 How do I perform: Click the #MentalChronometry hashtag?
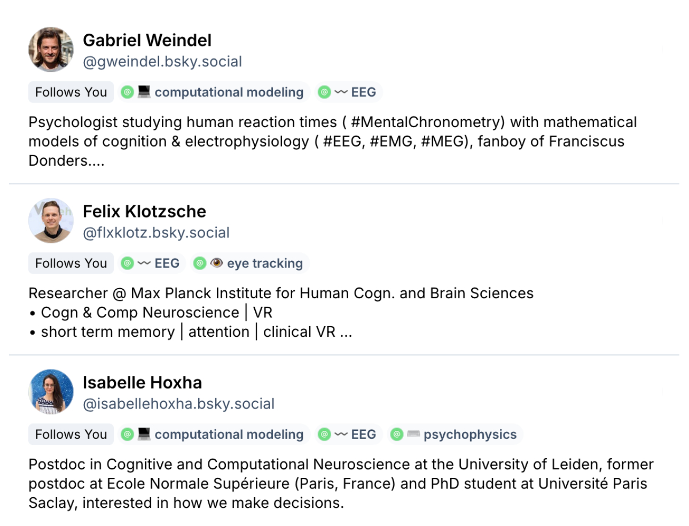click(x=427, y=122)
